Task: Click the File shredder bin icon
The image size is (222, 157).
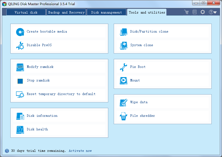Action: click(x=124, y=116)
